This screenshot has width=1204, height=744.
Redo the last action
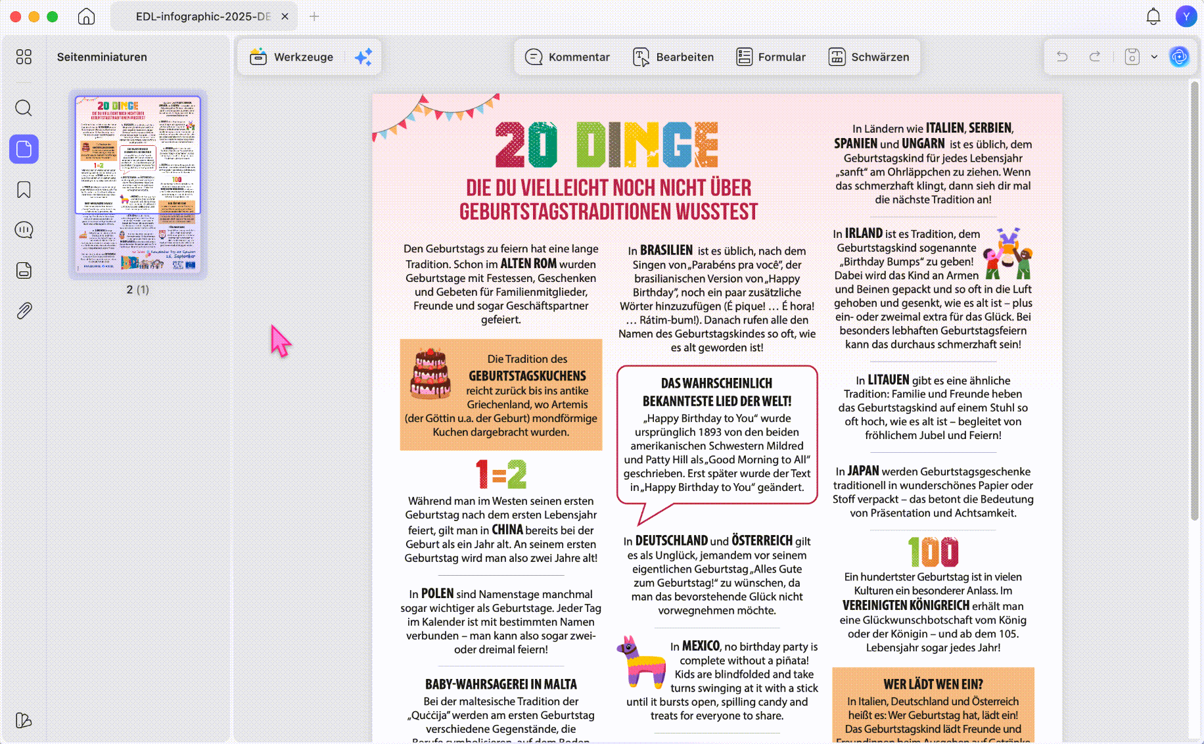pos(1095,57)
